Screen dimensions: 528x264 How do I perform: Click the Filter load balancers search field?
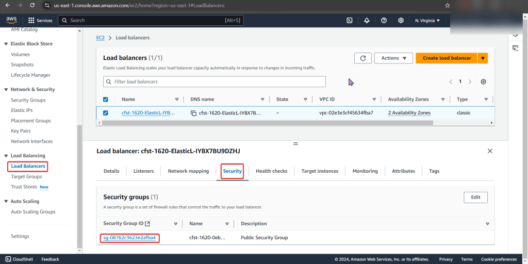point(214,81)
